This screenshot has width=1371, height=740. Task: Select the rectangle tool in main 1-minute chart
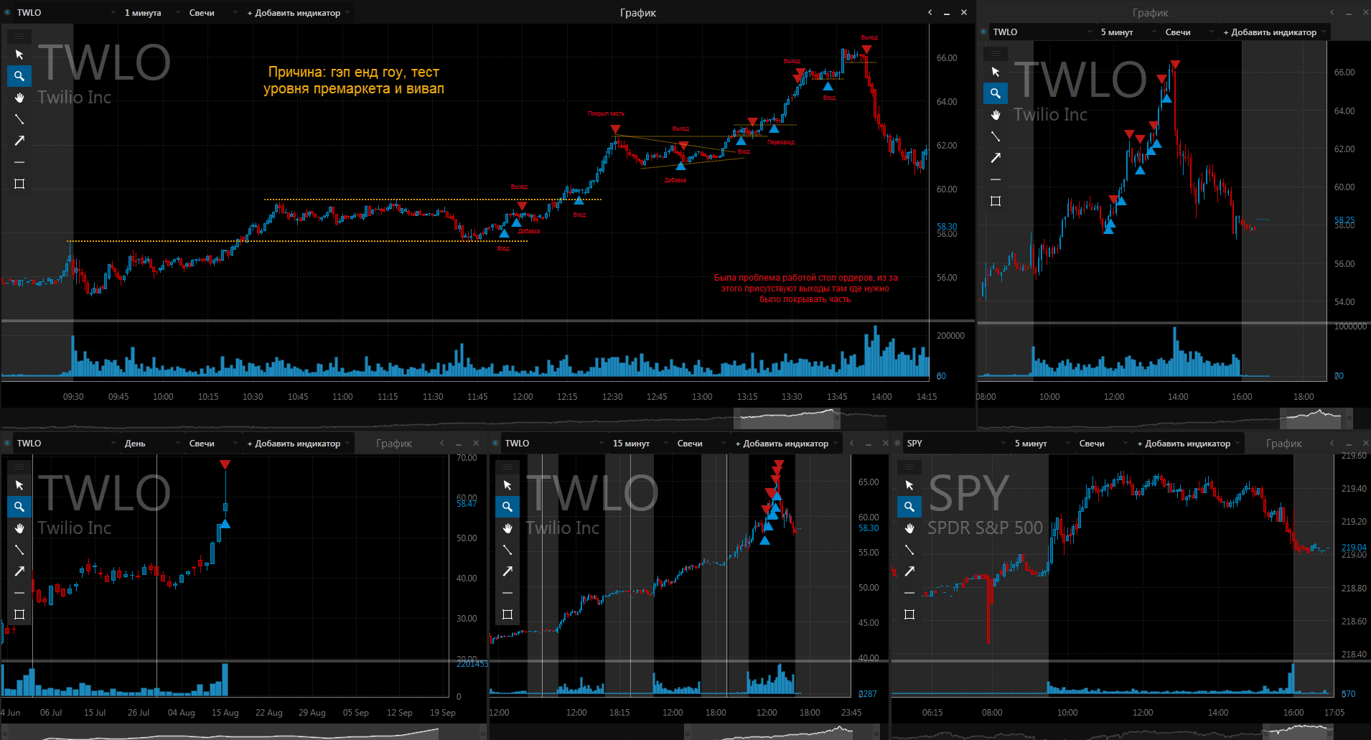(x=19, y=184)
